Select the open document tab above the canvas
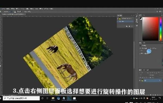 [14, 14]
